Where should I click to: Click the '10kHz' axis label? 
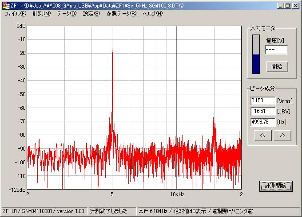(177, 194)
